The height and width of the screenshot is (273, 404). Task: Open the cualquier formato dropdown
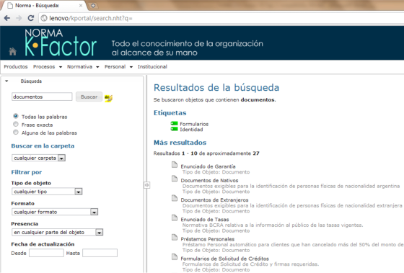click(55, 212)
